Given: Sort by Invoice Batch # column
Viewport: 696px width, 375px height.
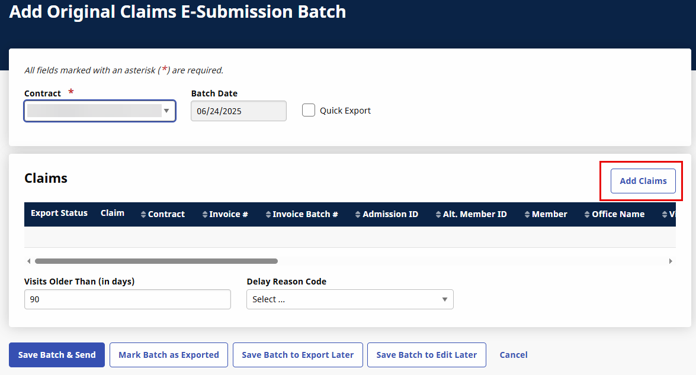Looking at the screenshot, I should [x=268, y=215].
